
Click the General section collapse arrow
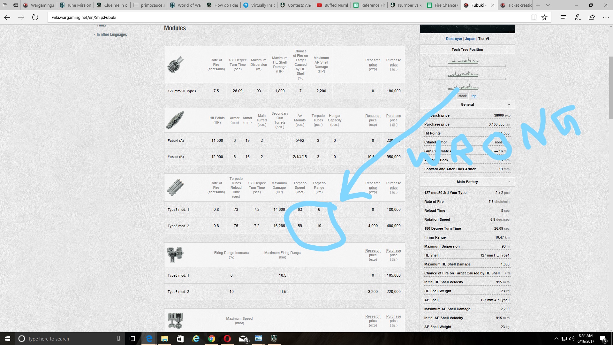tap(509, 104)
